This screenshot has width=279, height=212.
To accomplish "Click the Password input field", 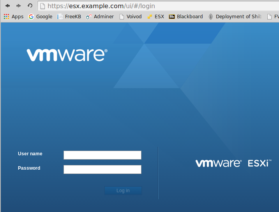I will (x=102, y=169).
